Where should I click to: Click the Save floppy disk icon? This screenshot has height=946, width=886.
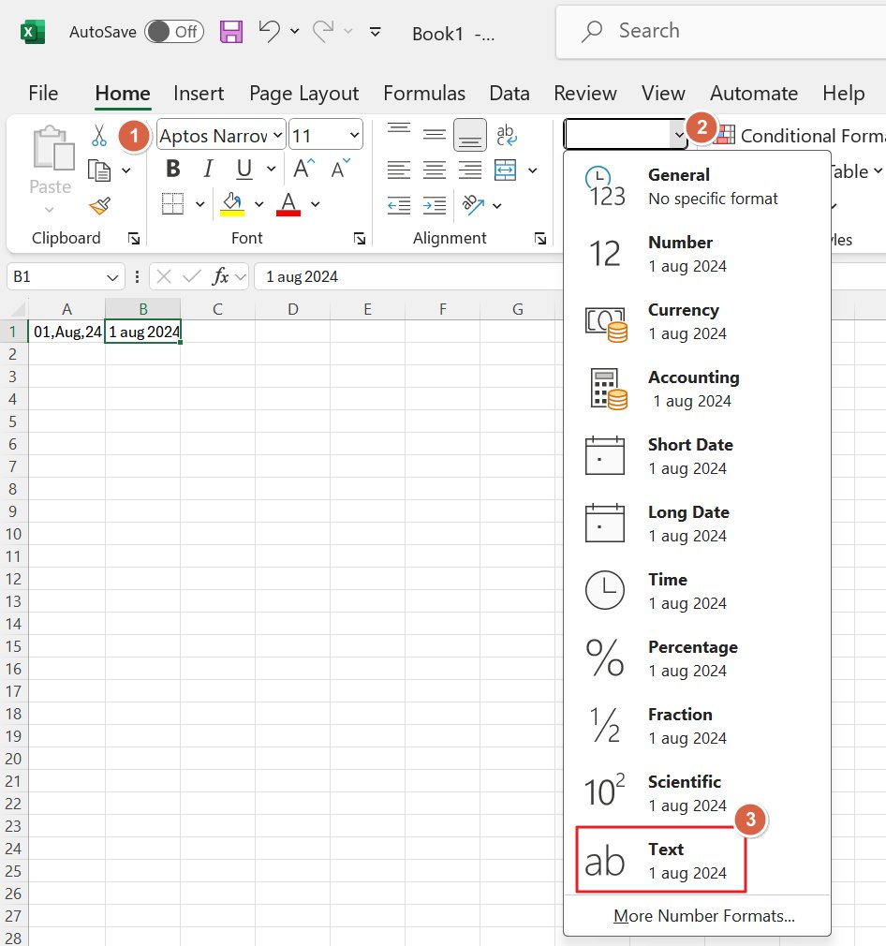point(230,32)
